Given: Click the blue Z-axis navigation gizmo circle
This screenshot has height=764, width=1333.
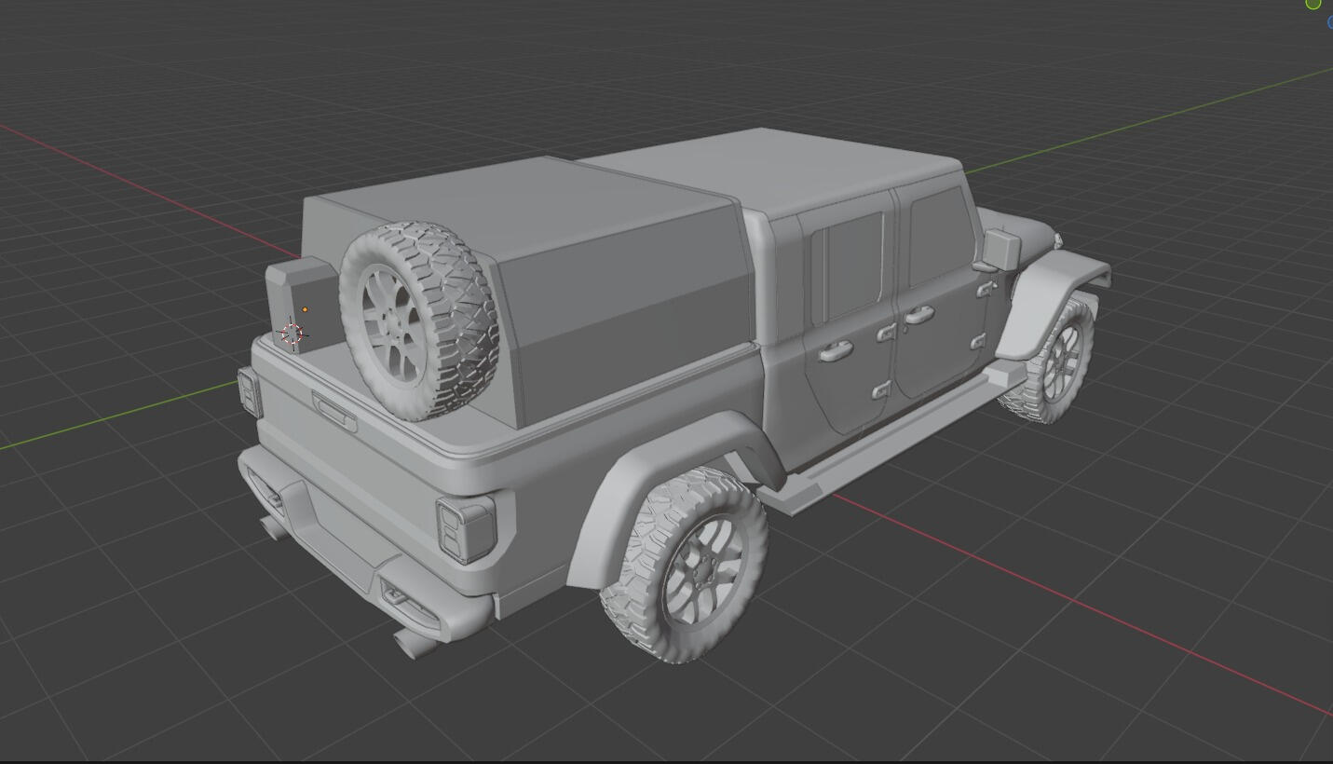Looking at the screenshot, I should pyautogui.click(x=1330, y=22).
